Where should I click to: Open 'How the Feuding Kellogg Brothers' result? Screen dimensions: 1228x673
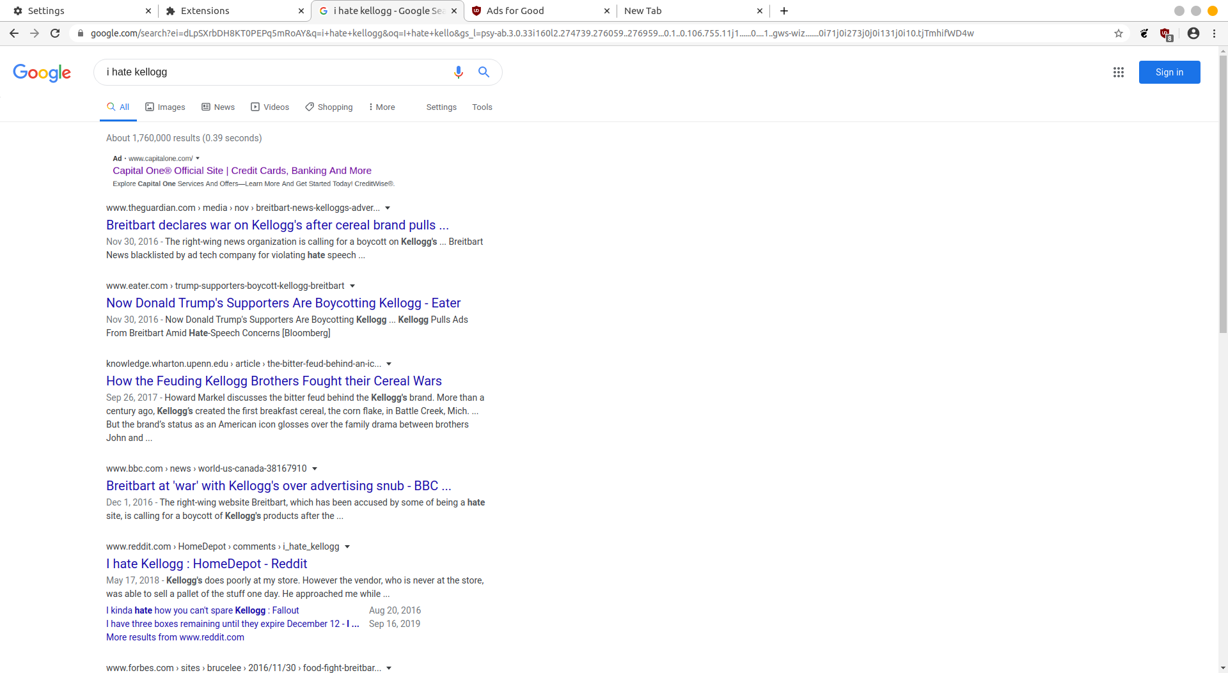pyautogui.click(x=274, y=381)
